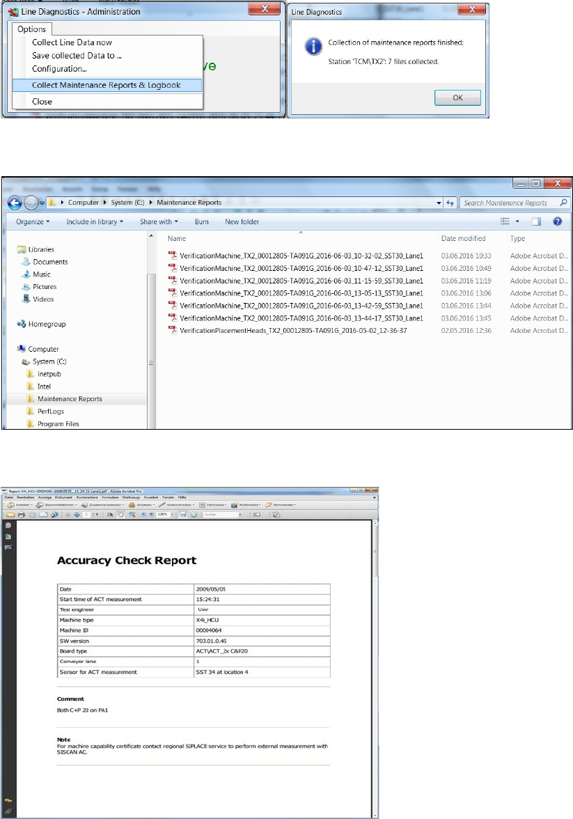Select 'Maintenance Reports' folder in the tree
Screen dimensions: 573x819
pos(64,398)
